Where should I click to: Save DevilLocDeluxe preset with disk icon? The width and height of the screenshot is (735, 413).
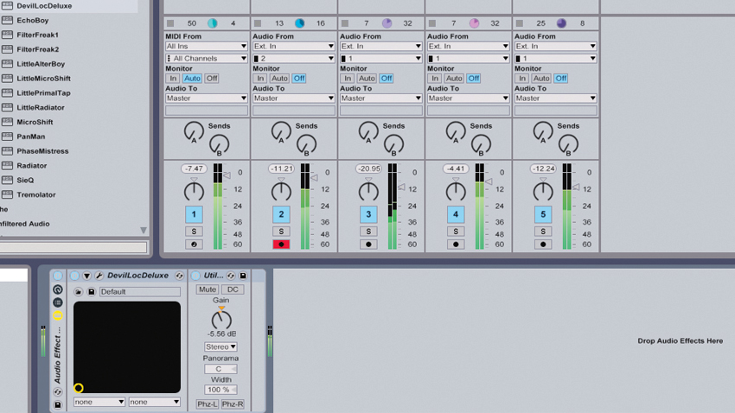coord(91,292)
